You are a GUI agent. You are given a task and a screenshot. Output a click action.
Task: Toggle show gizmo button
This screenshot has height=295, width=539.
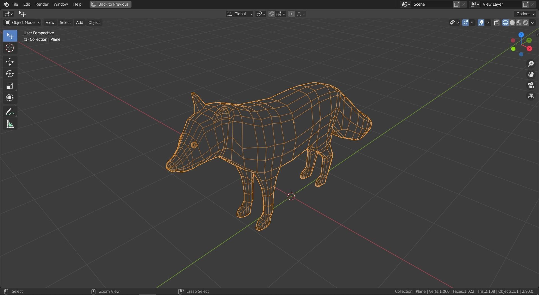coord(465,23)
